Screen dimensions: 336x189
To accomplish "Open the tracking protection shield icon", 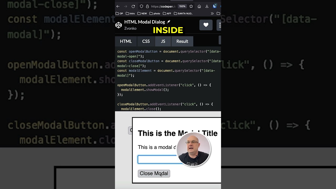I will [x=141, y=6].
